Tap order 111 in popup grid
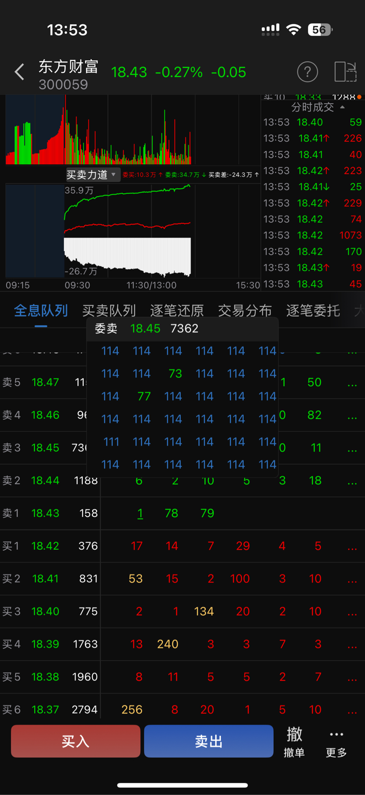 pyautogui.click(x=111, y=442)
